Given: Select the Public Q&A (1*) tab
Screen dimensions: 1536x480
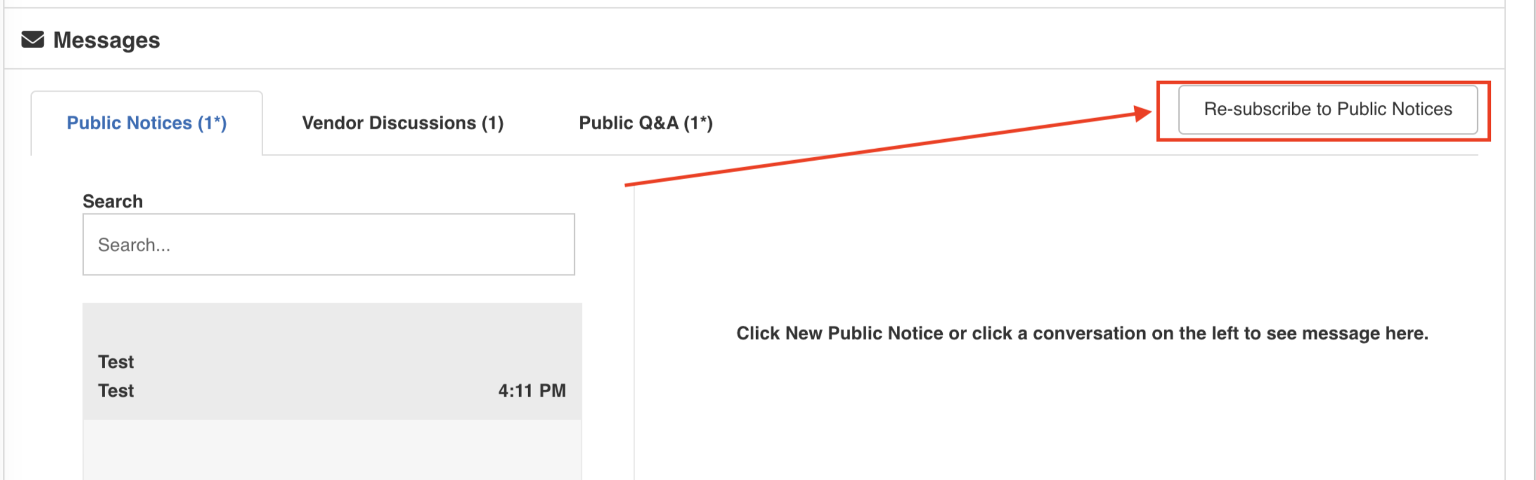Looking at the screenshot, I should pos(646,123).
